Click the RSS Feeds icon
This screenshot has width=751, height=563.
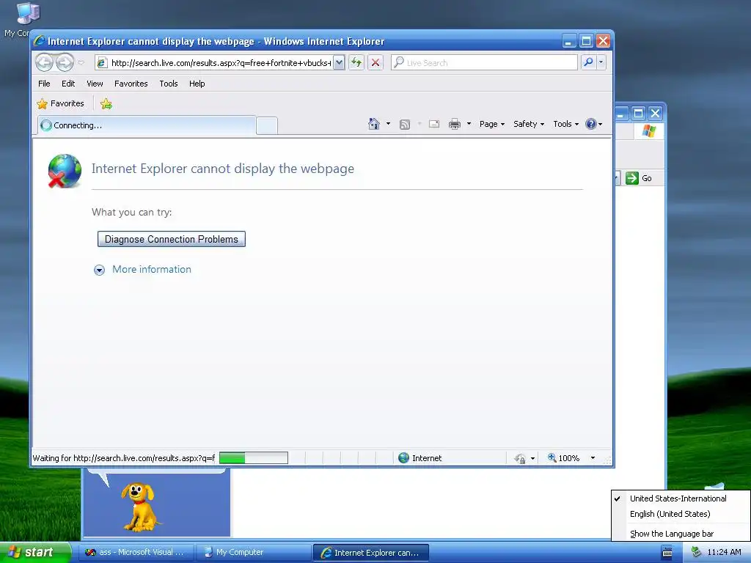coord(405,125)
